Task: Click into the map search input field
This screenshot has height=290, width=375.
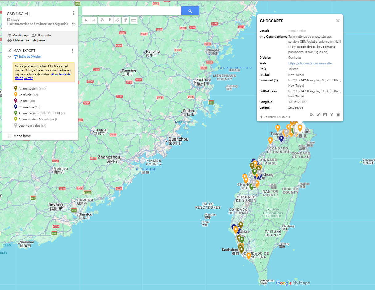Action: coord(132,11)
